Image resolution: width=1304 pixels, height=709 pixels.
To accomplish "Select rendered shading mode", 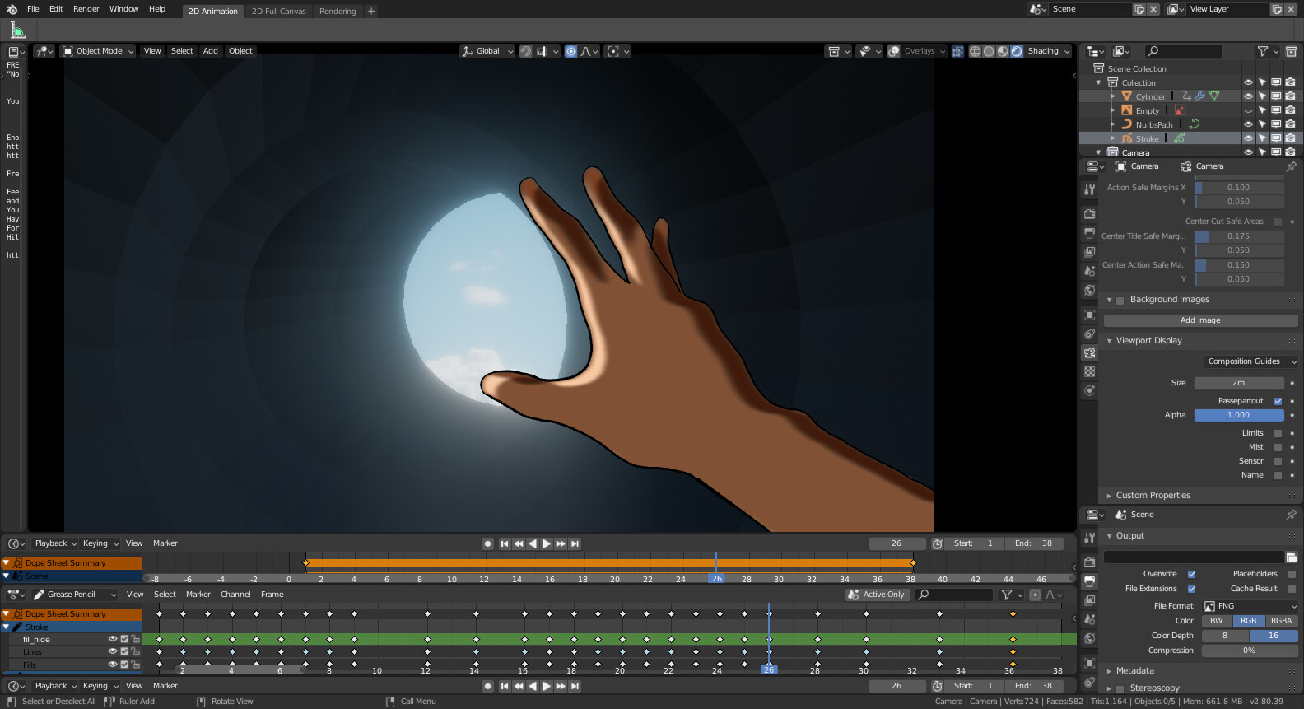I will click(1017, 51).
